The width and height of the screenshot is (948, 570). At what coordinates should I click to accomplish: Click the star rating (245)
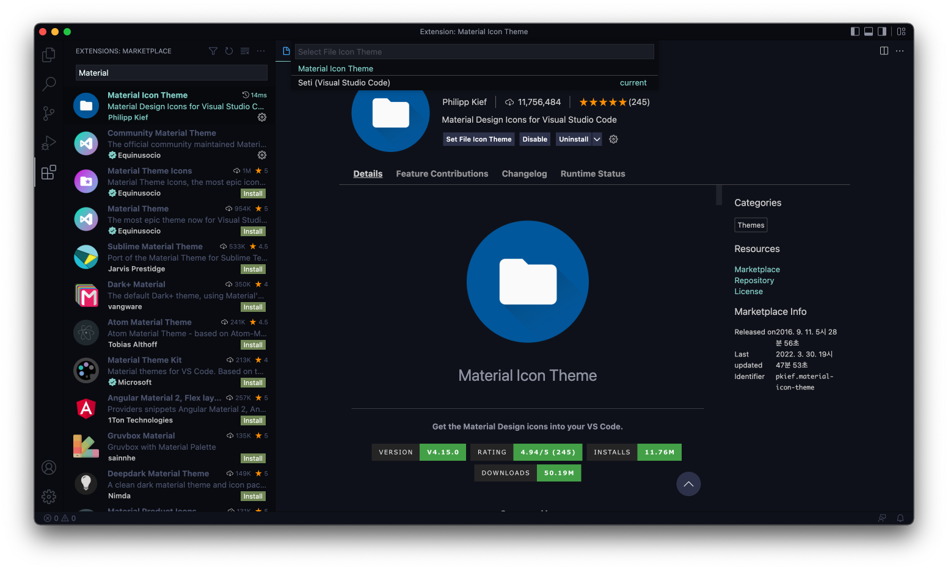(614, 102)
